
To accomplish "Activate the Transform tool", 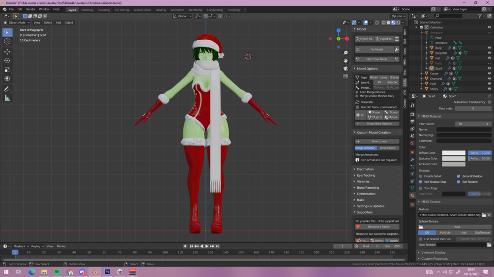I will point(7,78).
